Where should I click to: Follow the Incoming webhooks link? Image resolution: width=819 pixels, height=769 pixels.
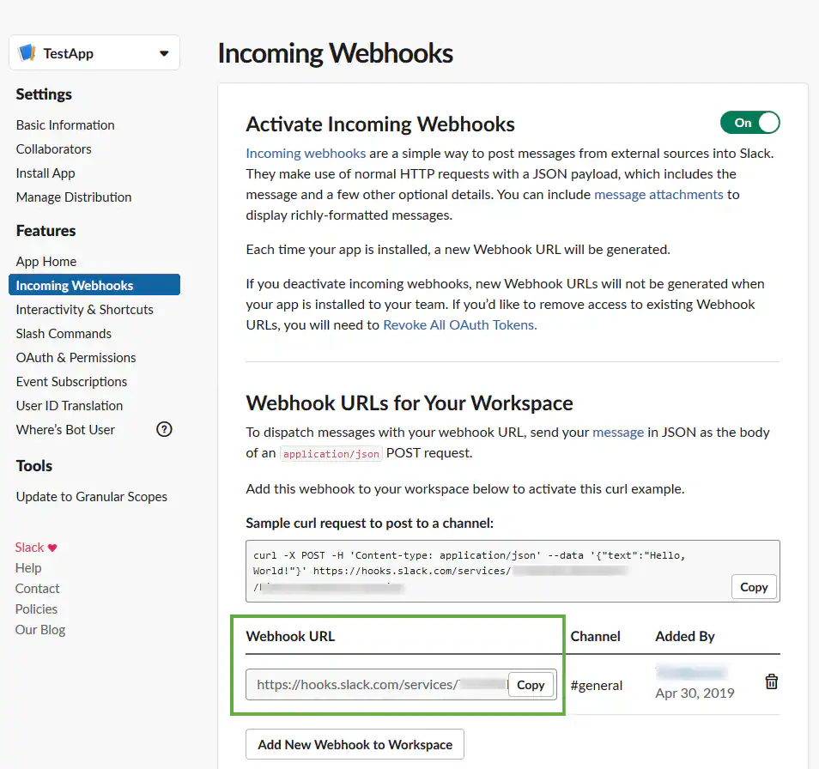[x=306, y=154]
